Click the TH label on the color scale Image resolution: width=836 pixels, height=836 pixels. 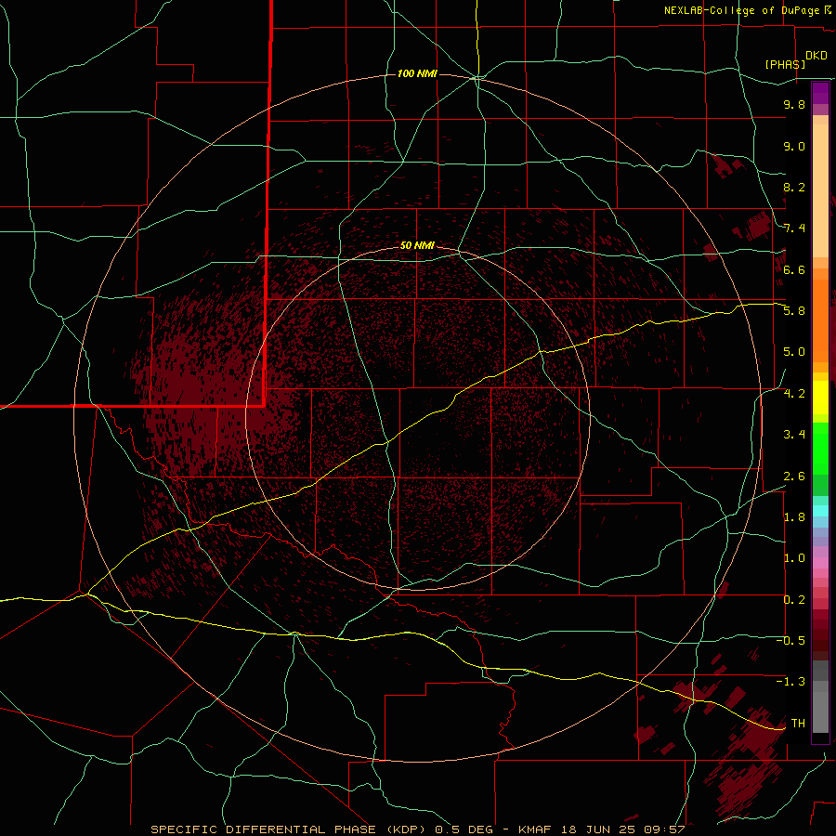798,724
